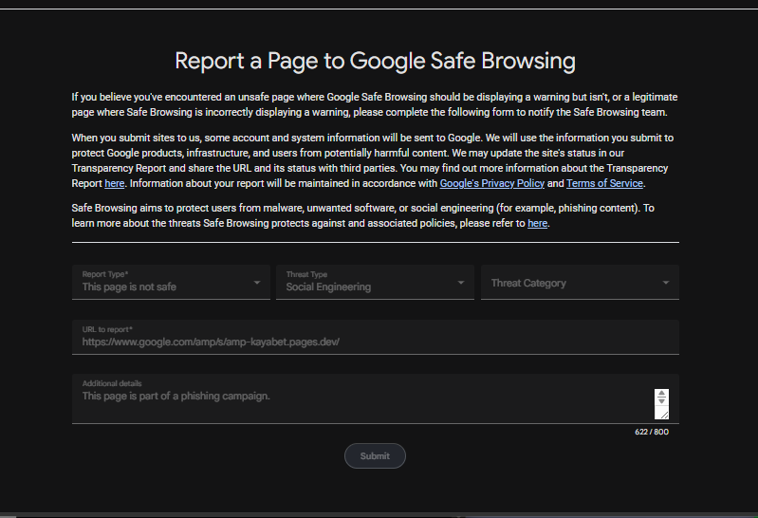Click the 'This page is not safe' value
The width and height of the screenshot is (758, 518).
[x=129, y=287]
